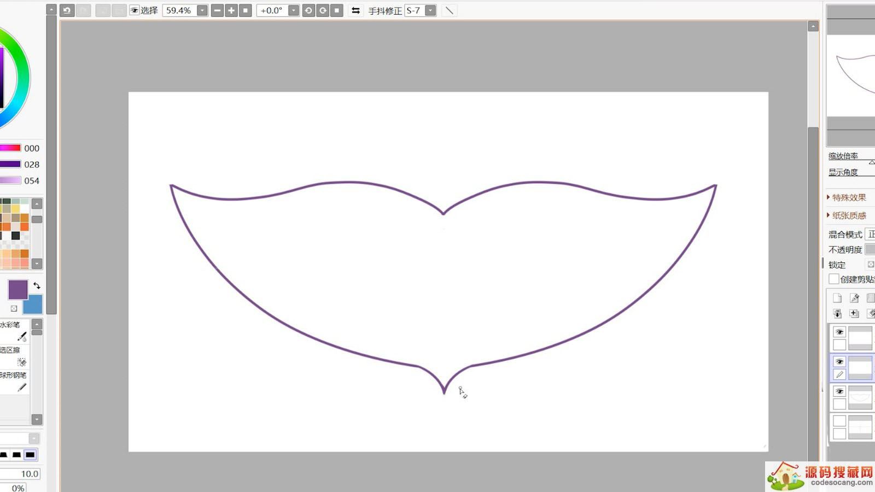Select the 水彩笔 watercolor brush tool
Viewport: 875px width, 492px height.
point(14,331)
